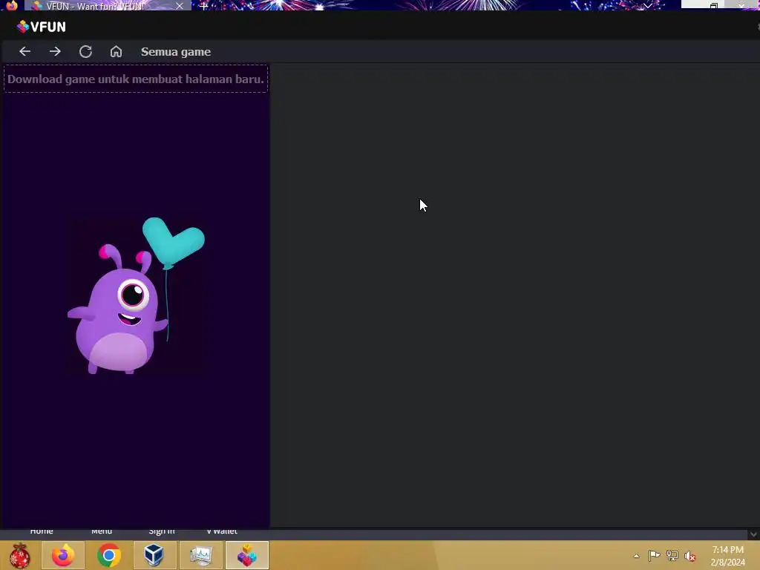760x570 pixels.
Task: Close the VFUN browser tab
Action: click(x=180, y=6)
